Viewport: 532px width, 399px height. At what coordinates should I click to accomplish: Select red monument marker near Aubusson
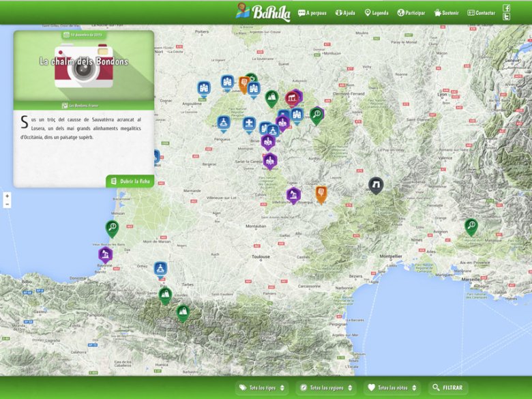point(291,99)
